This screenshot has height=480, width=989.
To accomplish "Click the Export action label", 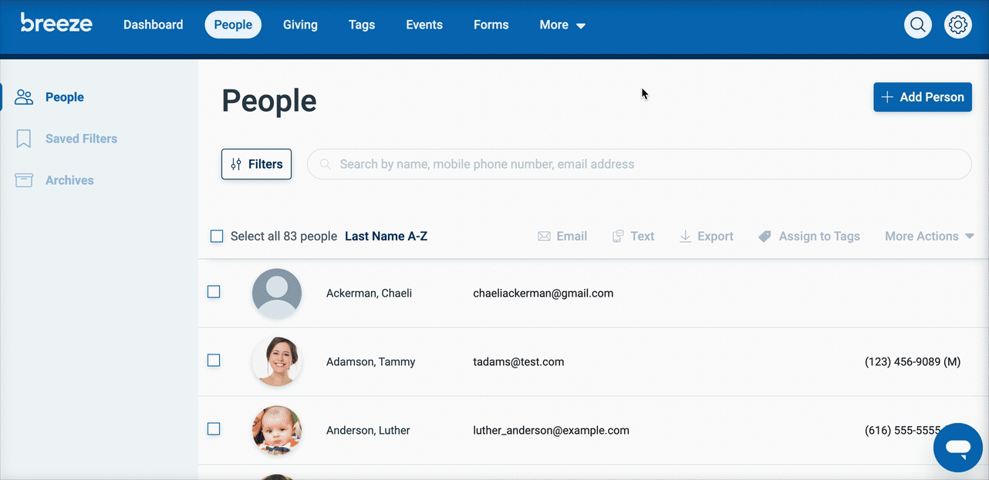I will (715, 237).
